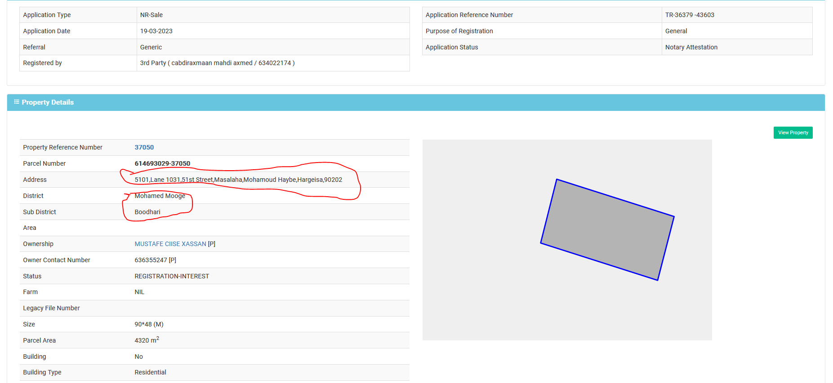This screenshot has width=833, height=383.
Task: Select district value Mohamed Mooge
Action: tap(160, 196)
